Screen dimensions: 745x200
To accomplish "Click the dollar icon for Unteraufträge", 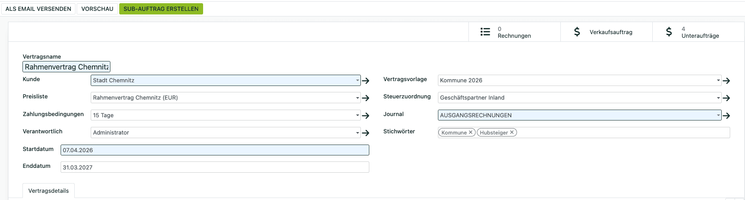I will (669, 32).
